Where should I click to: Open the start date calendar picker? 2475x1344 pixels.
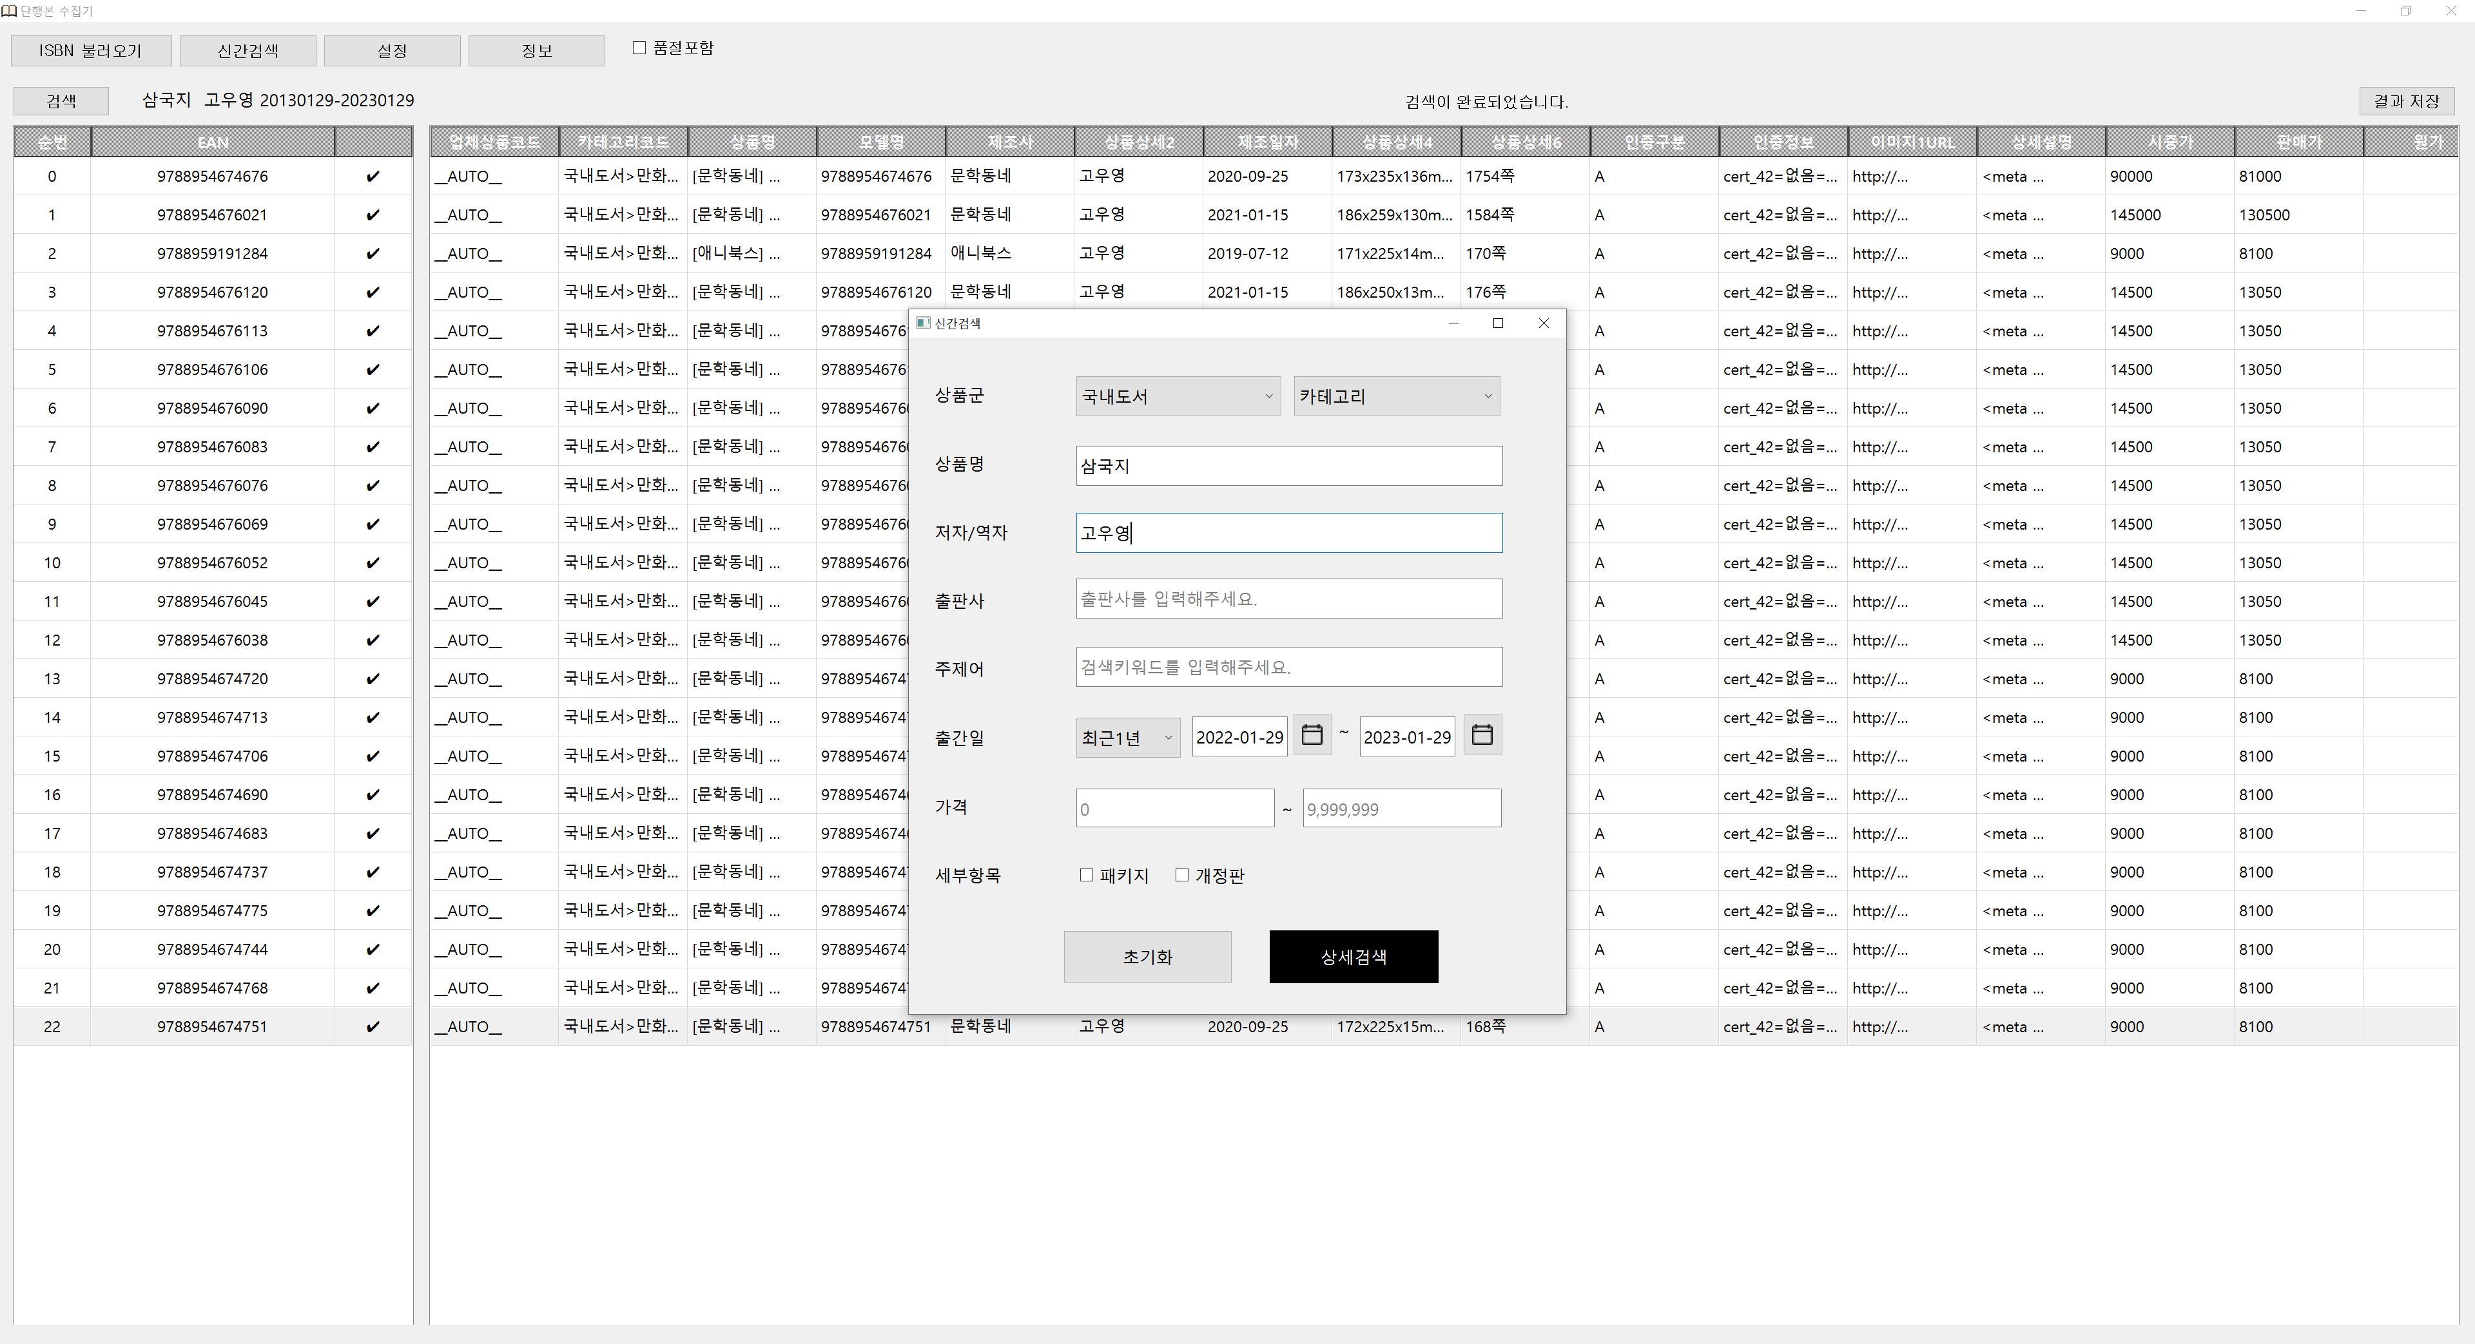coord(1312,735)
